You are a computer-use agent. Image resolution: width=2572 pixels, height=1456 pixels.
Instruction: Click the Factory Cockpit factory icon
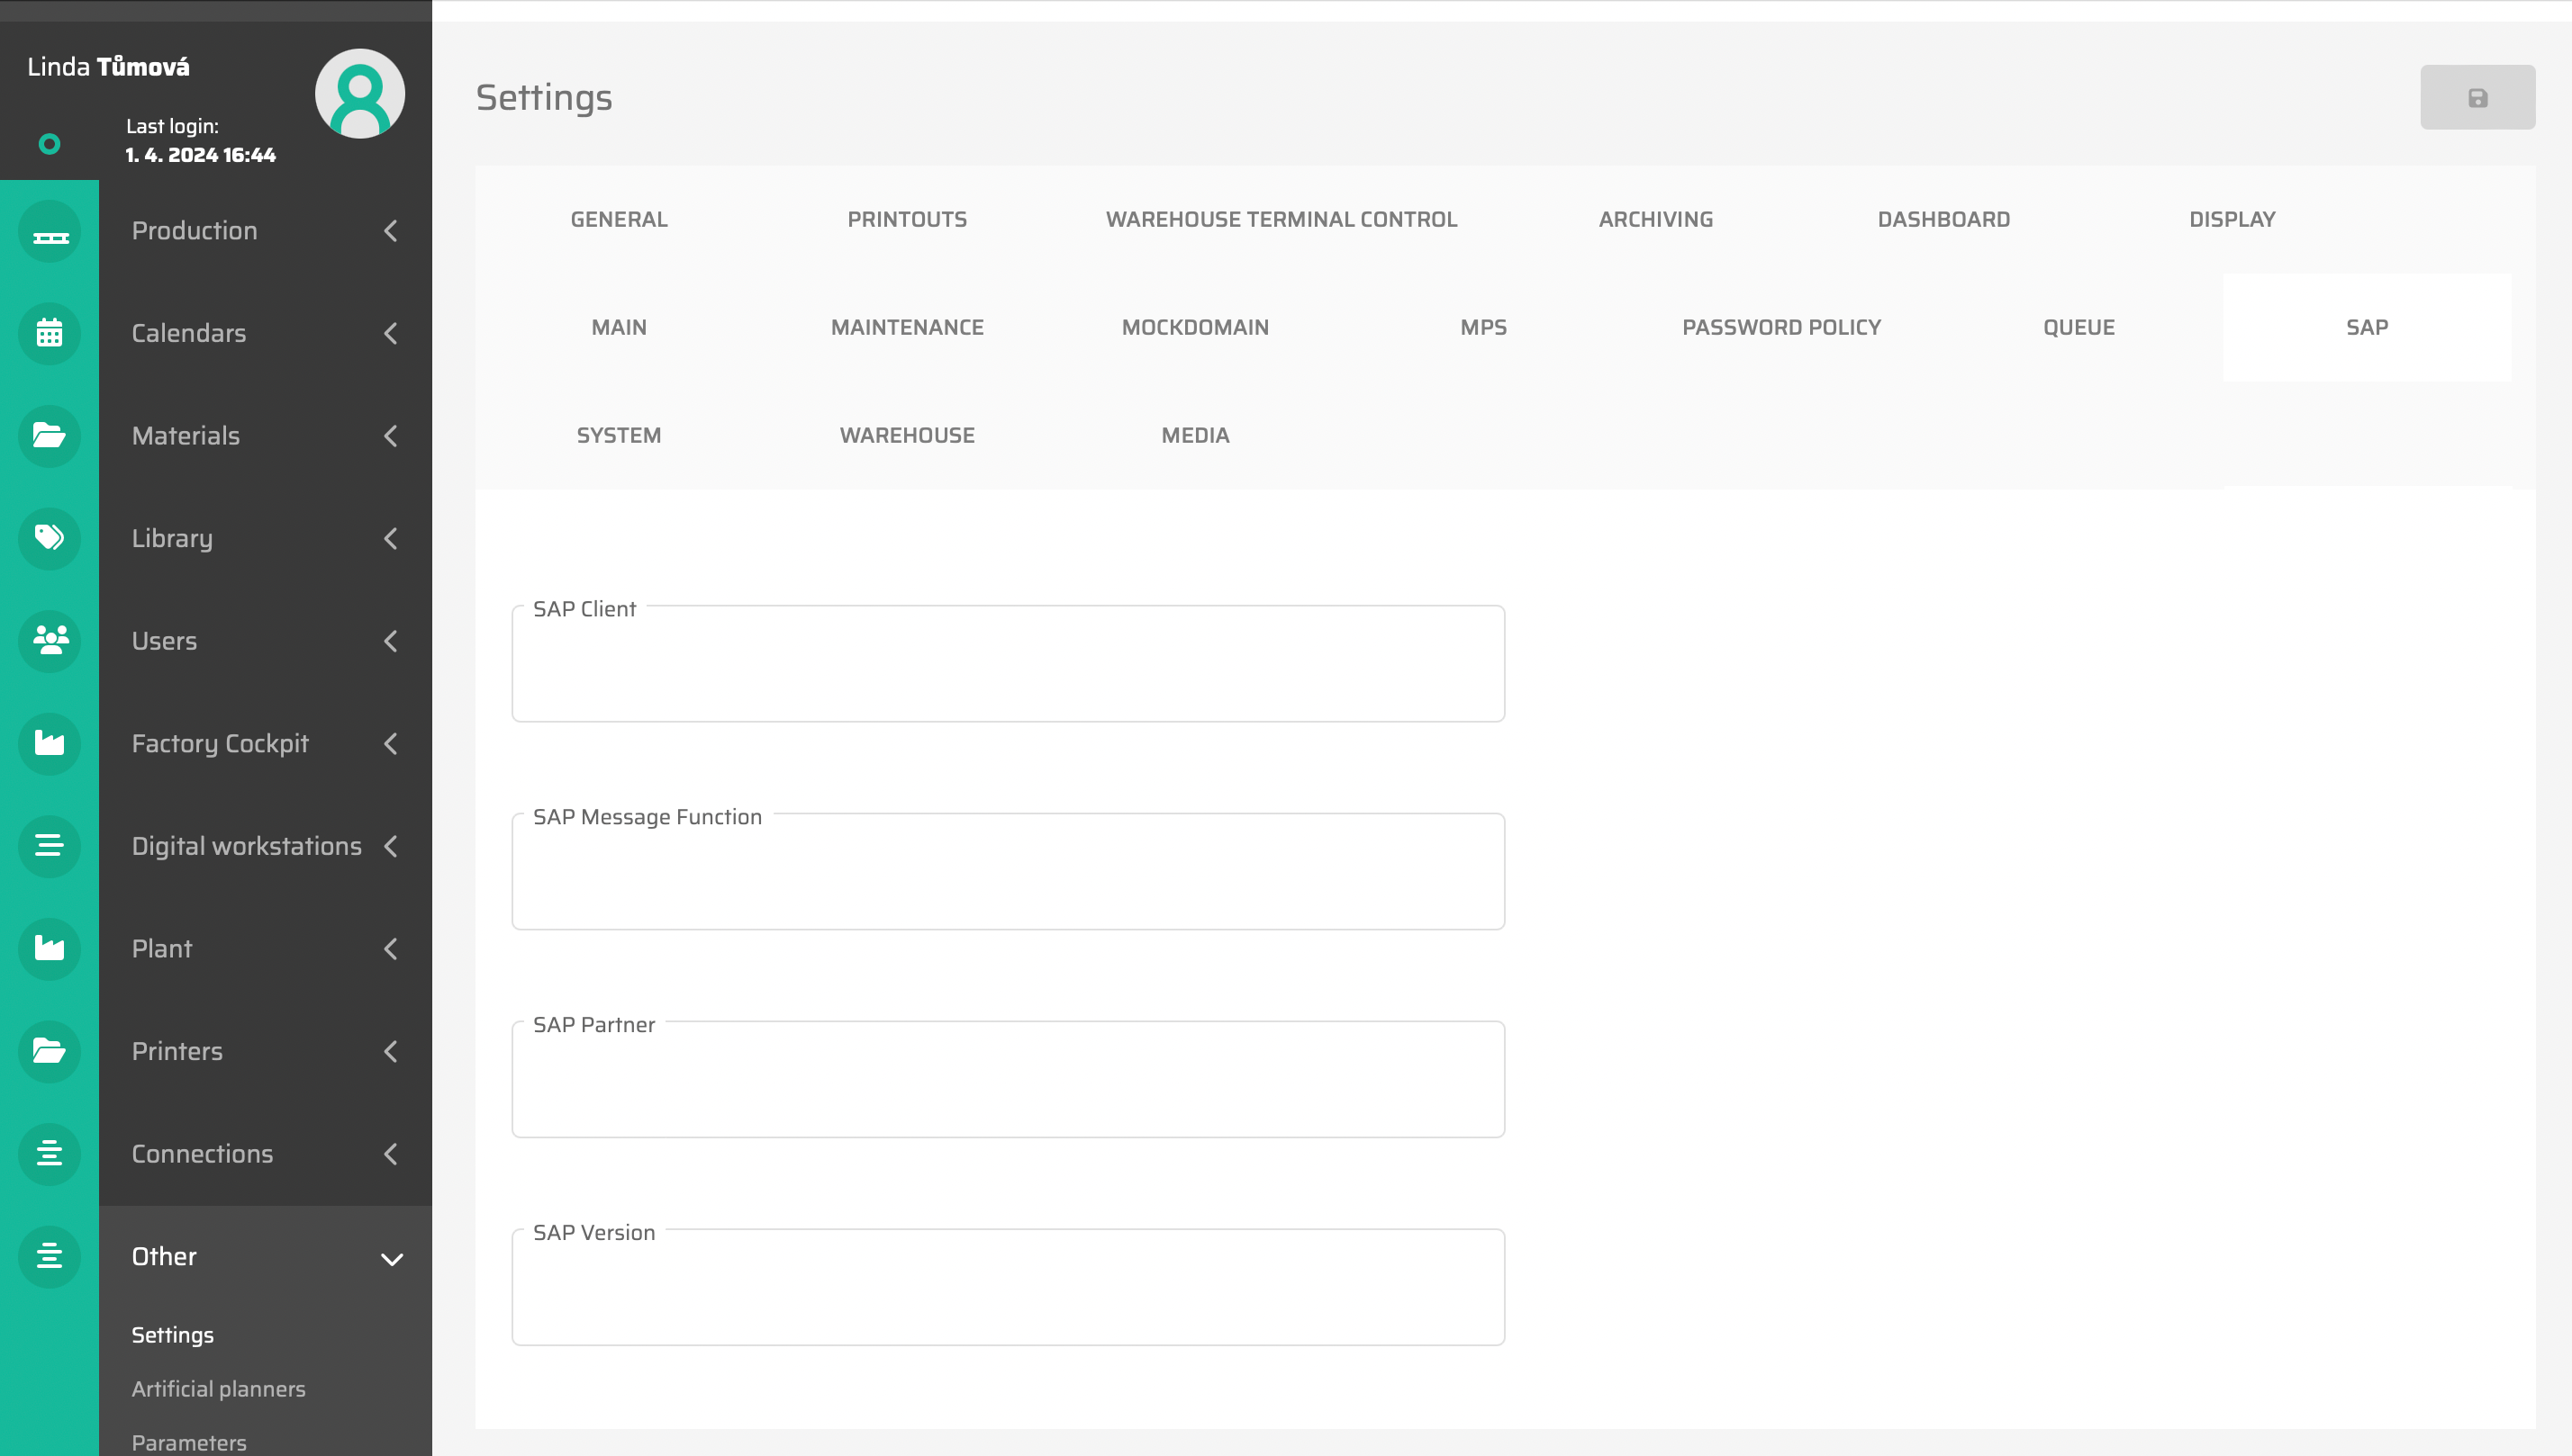tap(49, 744)
